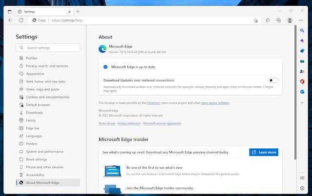The height and width of the screenshot is (196, 312).
Task: Click the Learn more button
Action: (264, 152)
